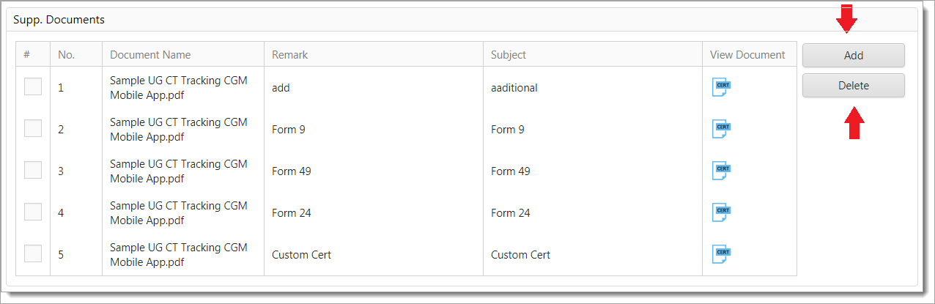935x304 pixels.
Task: Tick the checkbox next to row 4
Action: coord(33,212)
